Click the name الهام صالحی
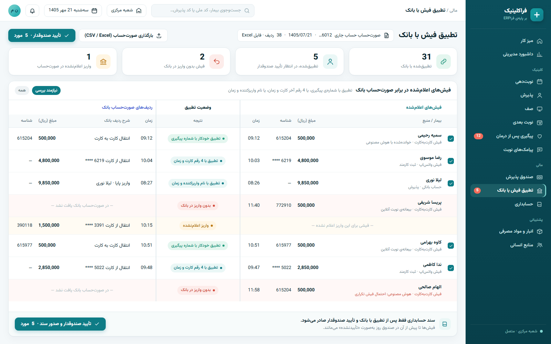 430,287
